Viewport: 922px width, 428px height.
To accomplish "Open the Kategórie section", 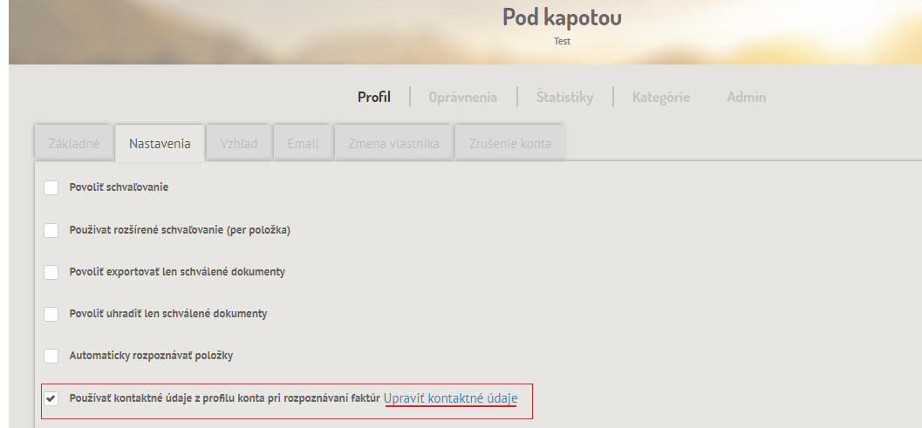I will click(x=661, y=97).
